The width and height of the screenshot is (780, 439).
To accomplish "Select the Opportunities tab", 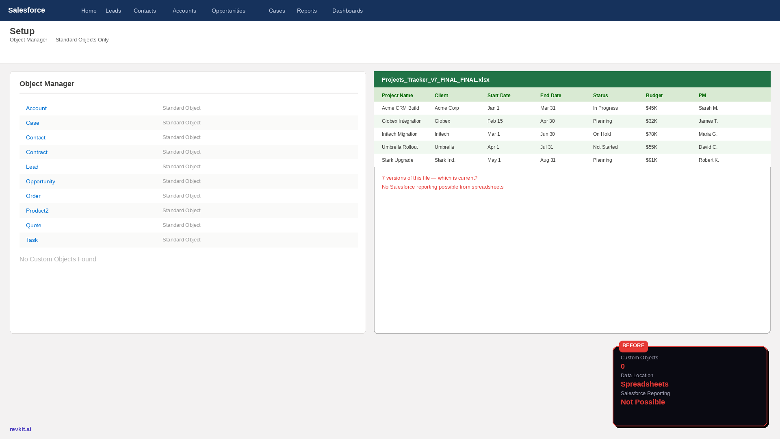I will coord(228,11).
